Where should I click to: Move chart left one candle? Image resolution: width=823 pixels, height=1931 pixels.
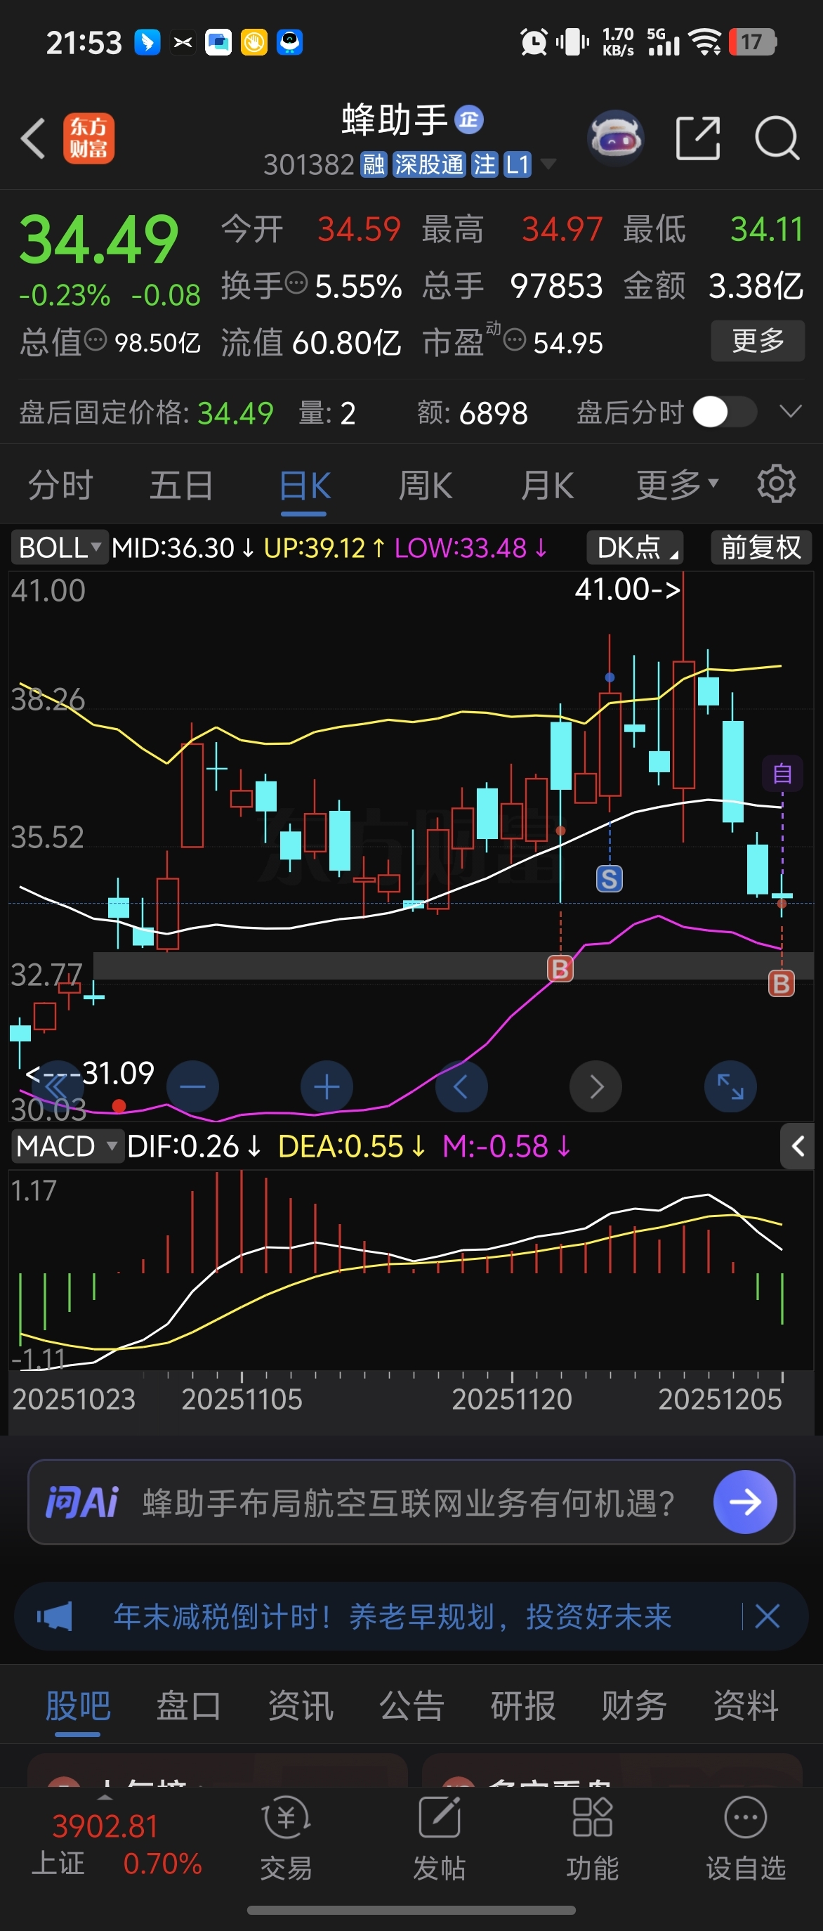click(461, 1086)
